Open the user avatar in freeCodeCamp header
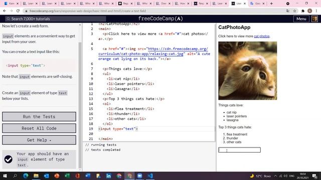Image resolution: width=321 pixels, height=180 pixels. [x=314, y=19]
